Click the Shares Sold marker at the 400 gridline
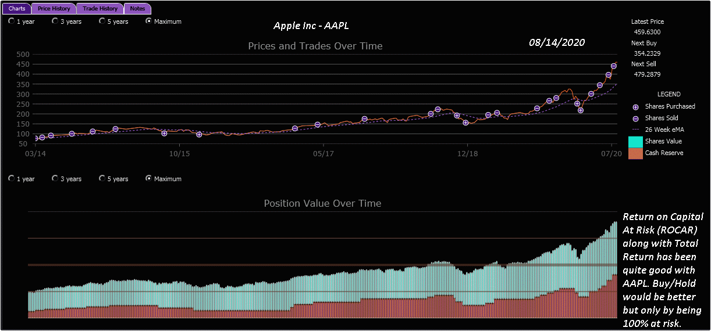 609,75
